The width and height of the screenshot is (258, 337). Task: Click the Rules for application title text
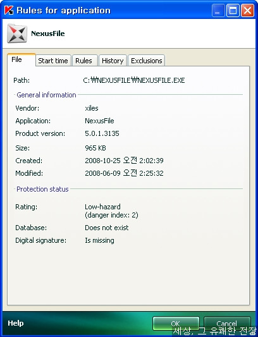(x=64, y=10)
